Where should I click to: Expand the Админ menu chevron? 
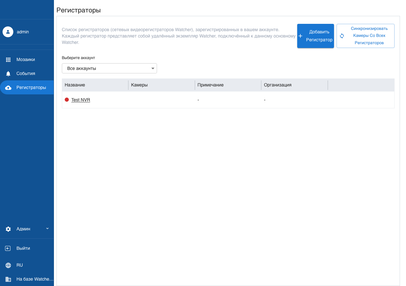click(x=47, y=228)
